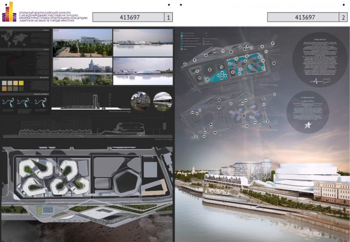Click the bright yellow palette swatch
The height and width of the screenshot is (242, 350).
tap(21, 83)
